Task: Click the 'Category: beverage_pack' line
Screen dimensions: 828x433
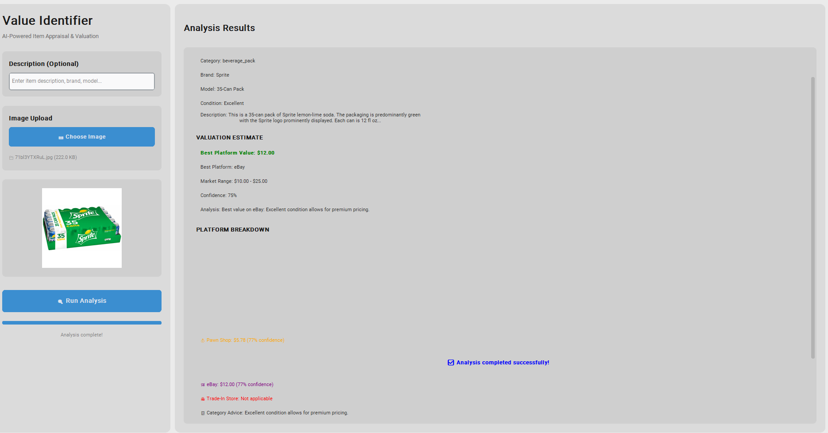Action: coord(227,61)
